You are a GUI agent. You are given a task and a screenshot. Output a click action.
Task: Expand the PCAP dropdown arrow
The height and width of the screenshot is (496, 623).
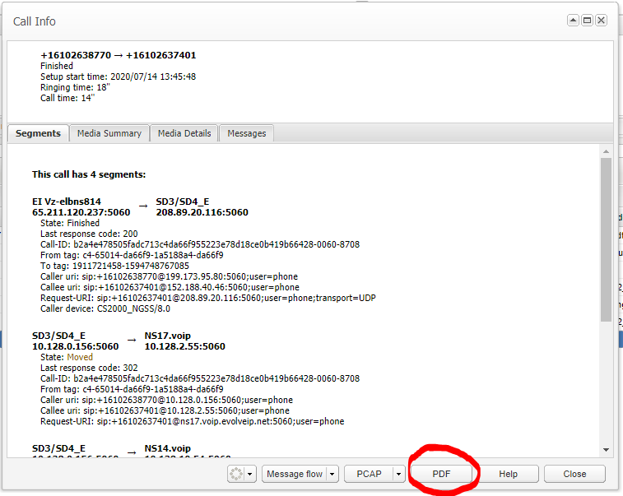(x=398, y=474)
